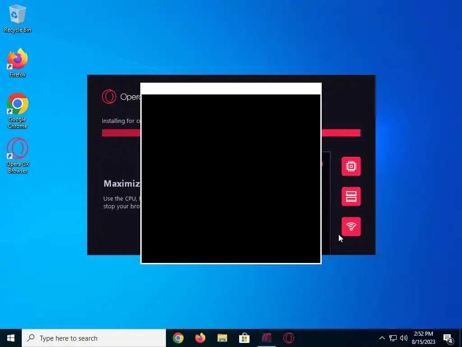Launch Chrome from the taskbar
The image size is (462, 347).
click(178, 338)
